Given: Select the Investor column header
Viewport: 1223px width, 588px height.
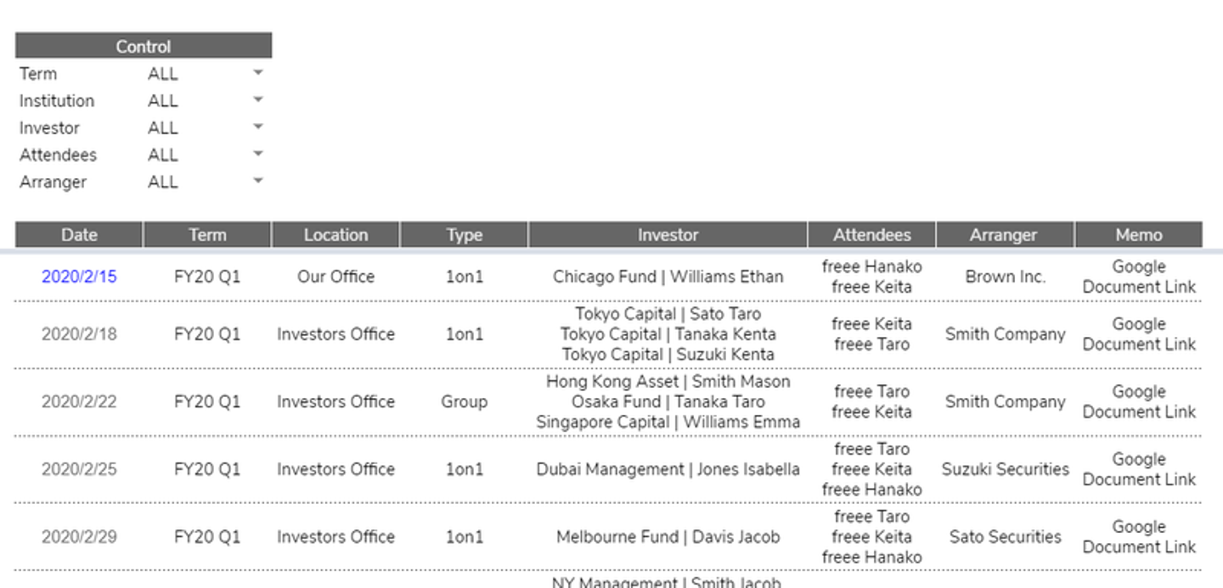Looking at the screenshot, I should coord(668,235).
